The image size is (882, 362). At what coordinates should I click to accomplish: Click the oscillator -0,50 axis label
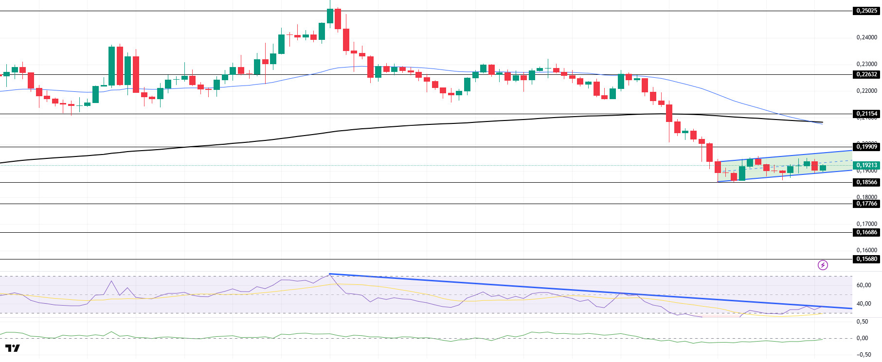click(863, 355)
